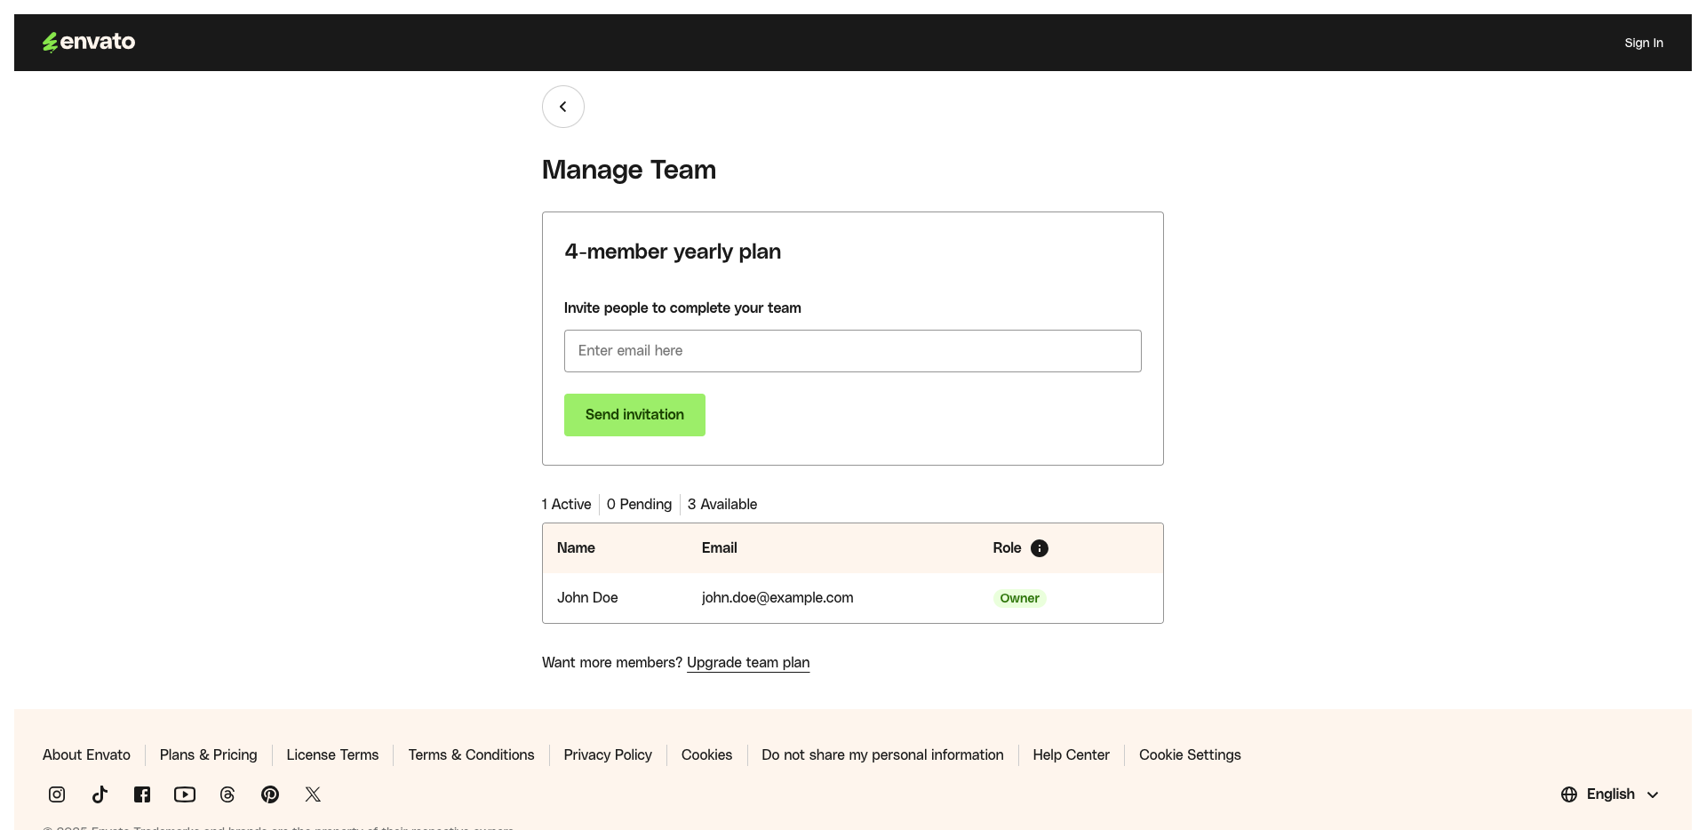Open Envato's Pinterest page
1706x830 pixels.
[270, 794]
